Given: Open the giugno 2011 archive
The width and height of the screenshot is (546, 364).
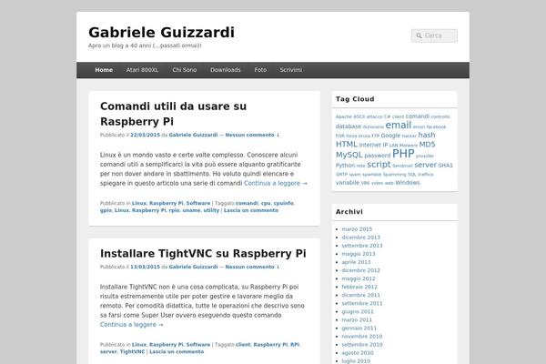Looking at the screenshot, I should (x=358, y=312).
